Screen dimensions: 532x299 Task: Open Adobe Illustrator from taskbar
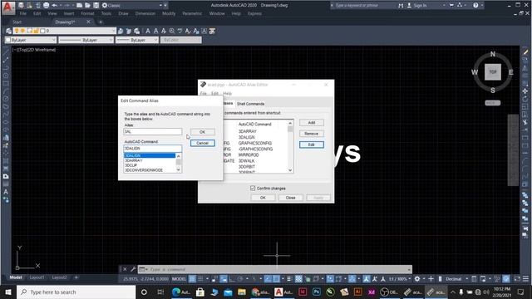[x=357, y=292]
